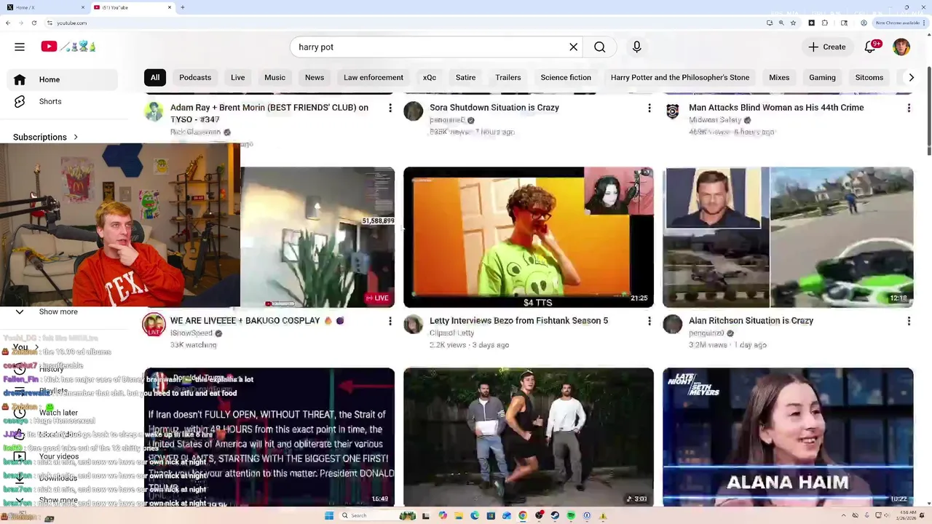Open the Rick Glassman channel avatar
This screenshot has height=524, width=932.
(154, 111)
